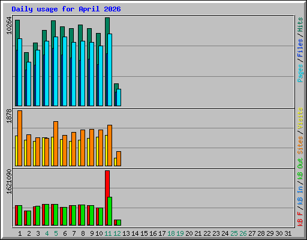Select day 21 label on x-axis
The height and width of the screenshot is (240, 307).
pos(198,233)
